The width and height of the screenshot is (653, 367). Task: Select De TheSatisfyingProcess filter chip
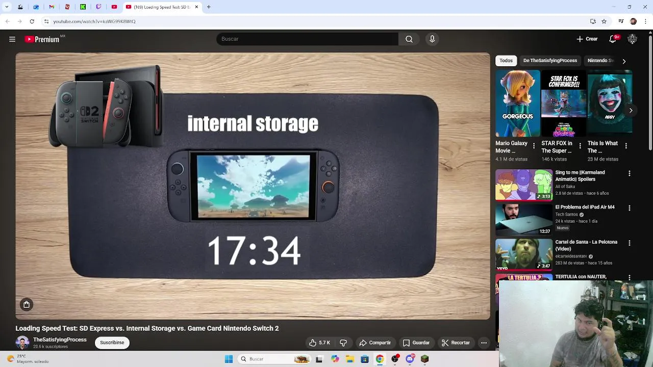pos(550,61)
